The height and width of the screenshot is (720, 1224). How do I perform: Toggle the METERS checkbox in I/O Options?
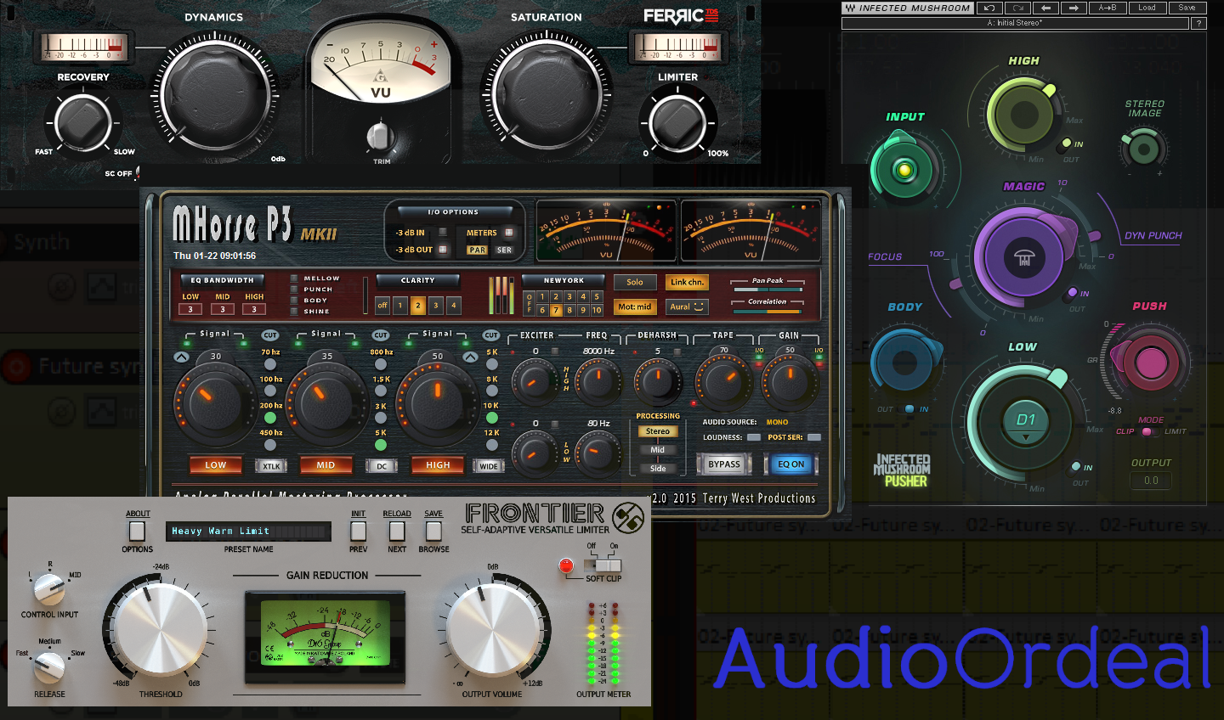pos(509,232)
